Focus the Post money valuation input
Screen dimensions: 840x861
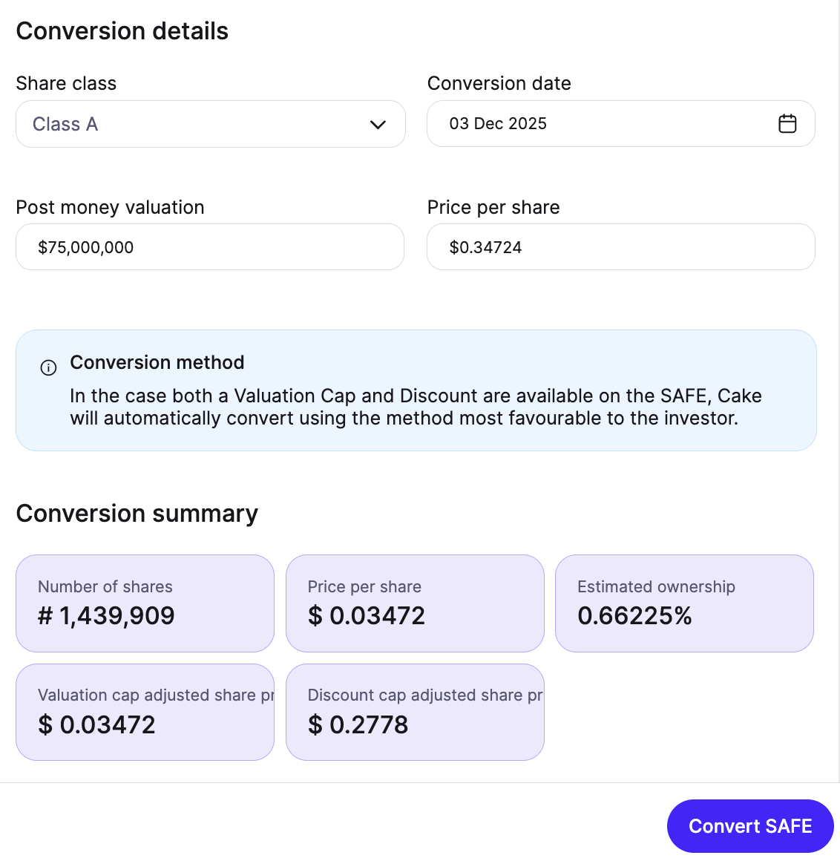209,247
